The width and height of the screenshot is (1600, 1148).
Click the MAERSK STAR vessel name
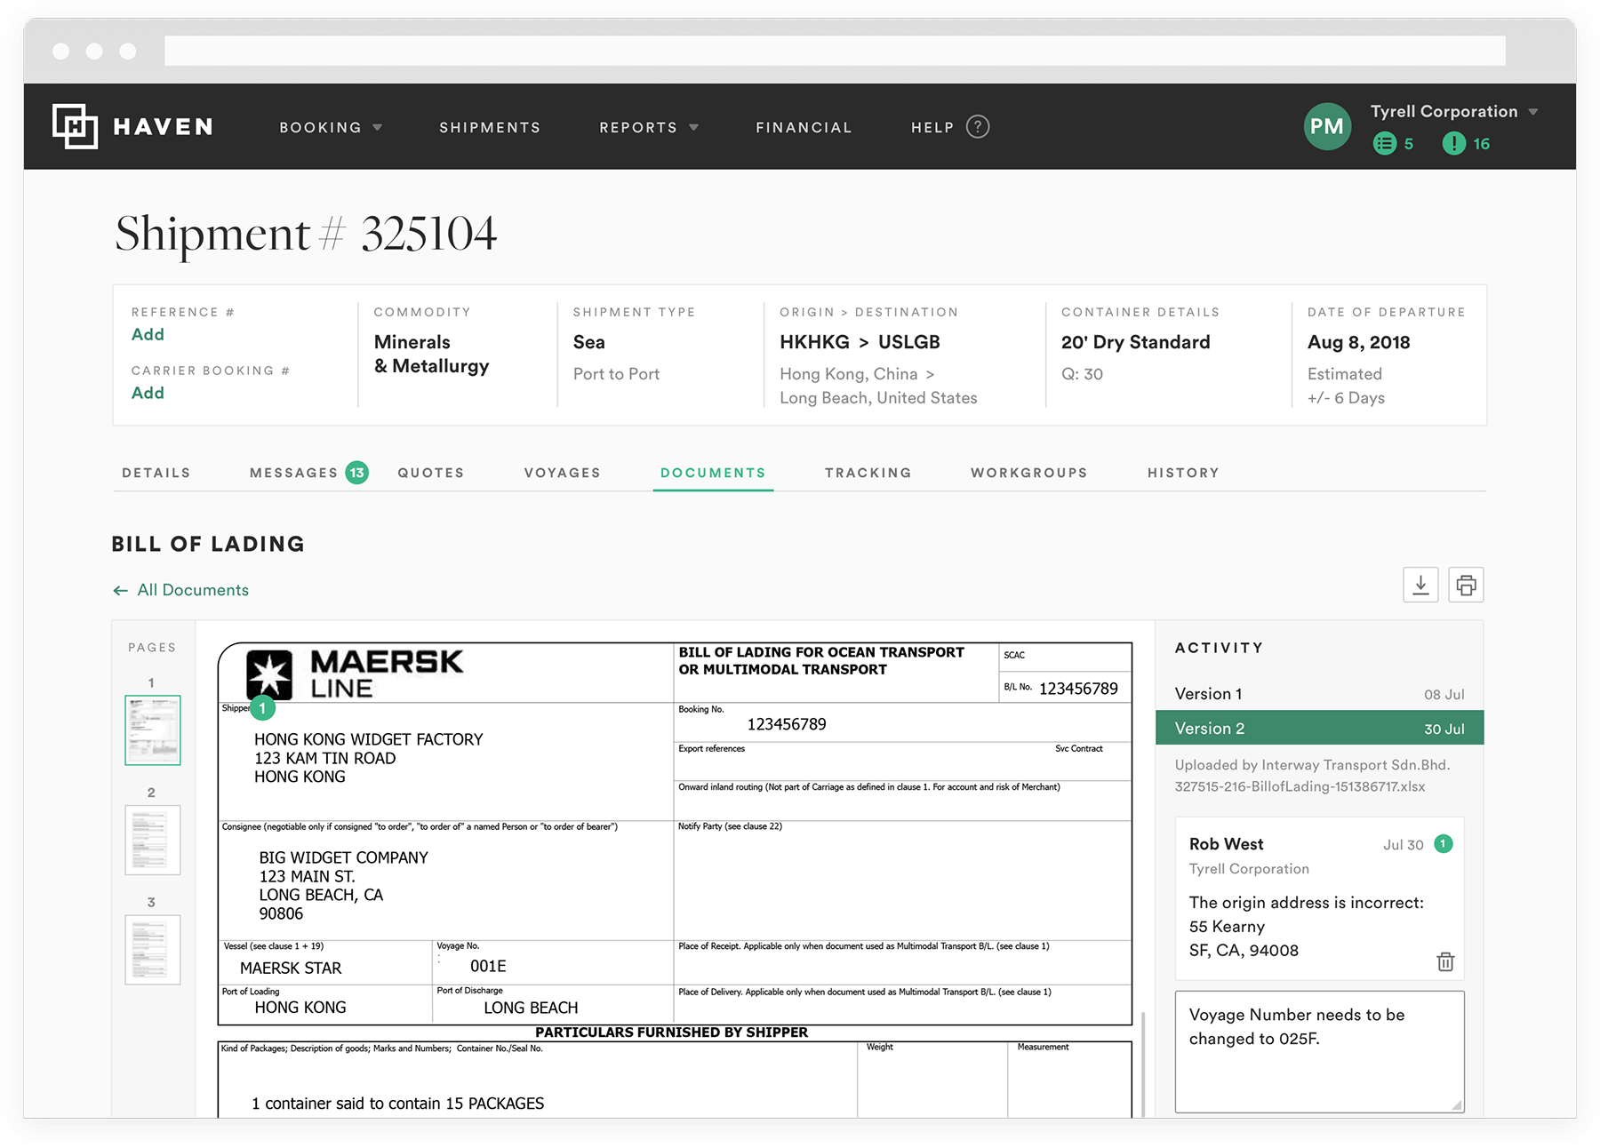tap(291, 968)
